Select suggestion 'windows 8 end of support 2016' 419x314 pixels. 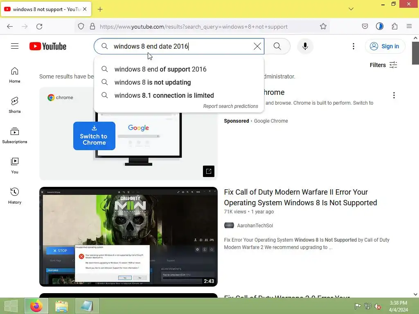coord(179,69)
